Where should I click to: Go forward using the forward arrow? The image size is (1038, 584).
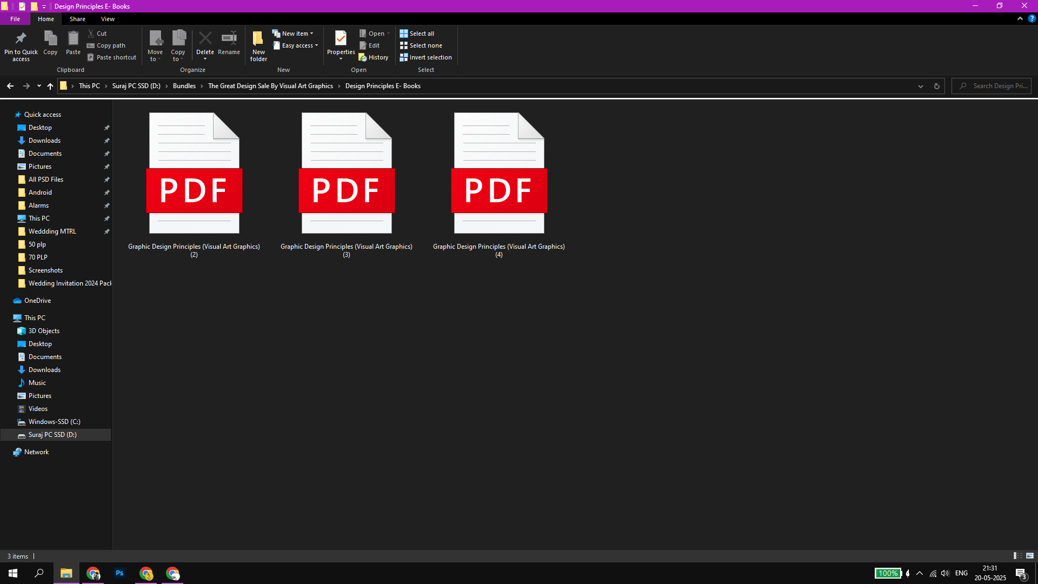click(x=26, y=86)
